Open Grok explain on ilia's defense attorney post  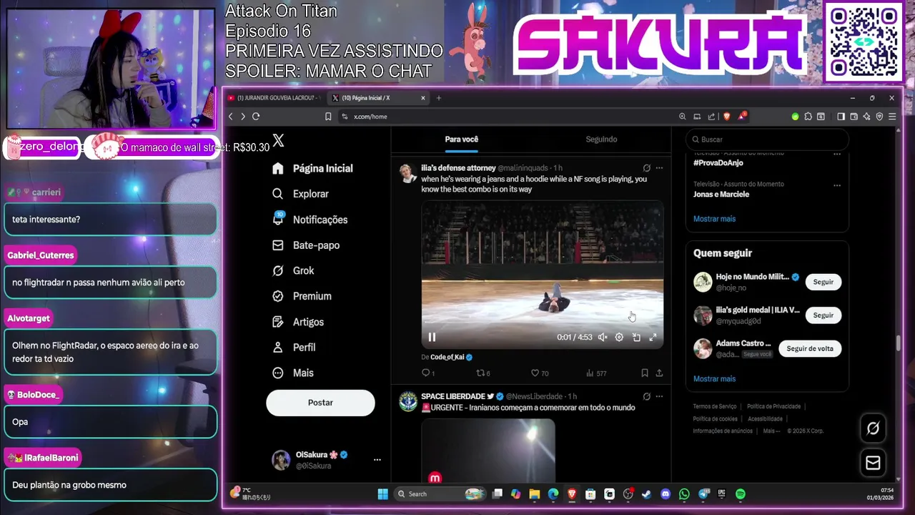click(x=646, y=168)
